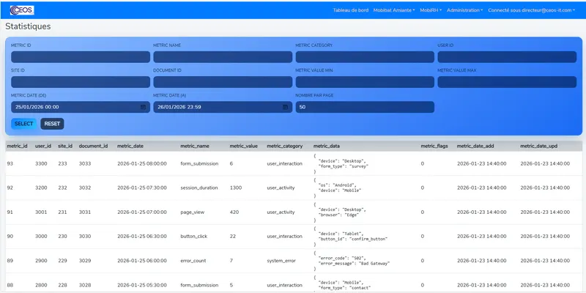
Task: Click the metric_date column header
Action: coord(130,146)
